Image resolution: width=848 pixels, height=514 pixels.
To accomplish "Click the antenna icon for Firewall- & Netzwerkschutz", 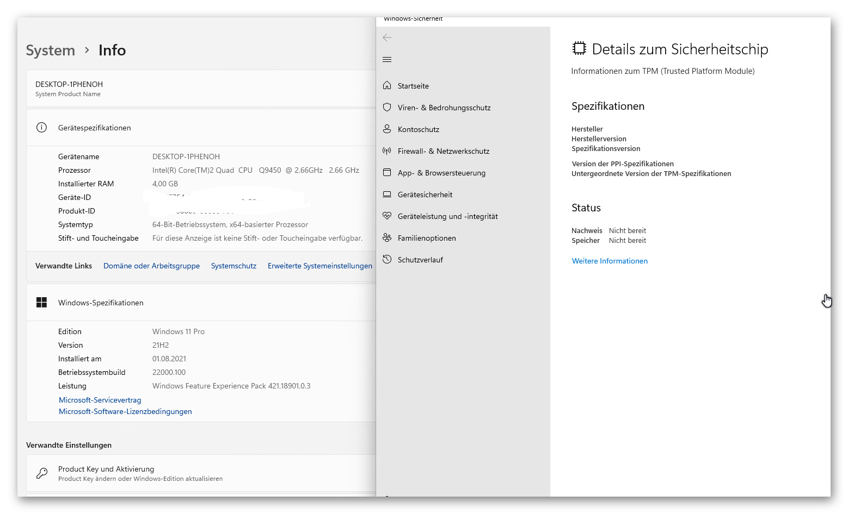I will [387, 151].
